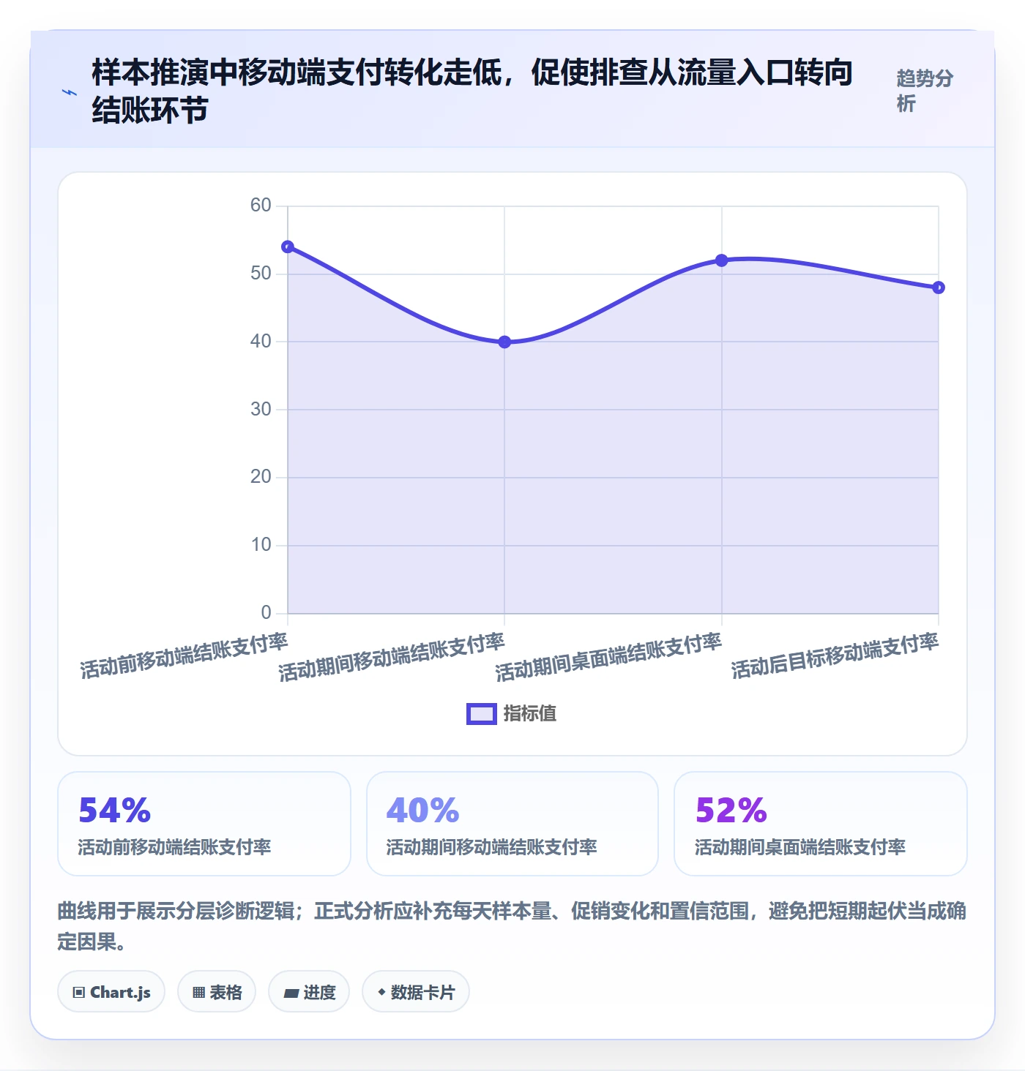This screenshot has height=1071, width=1025.
Task: Click the square icon in Chart.js chip
Action: click(79, 993)
